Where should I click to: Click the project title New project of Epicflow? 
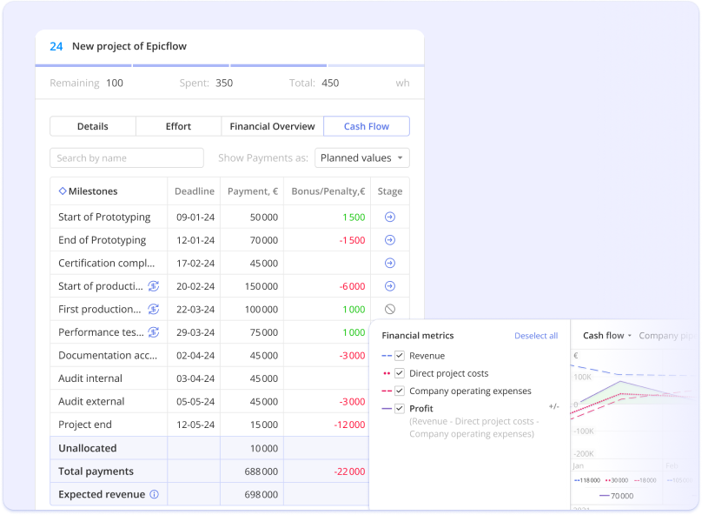coord(129,46)
